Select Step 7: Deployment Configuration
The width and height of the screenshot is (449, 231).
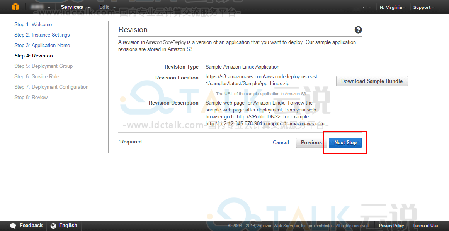pos(51,87)
